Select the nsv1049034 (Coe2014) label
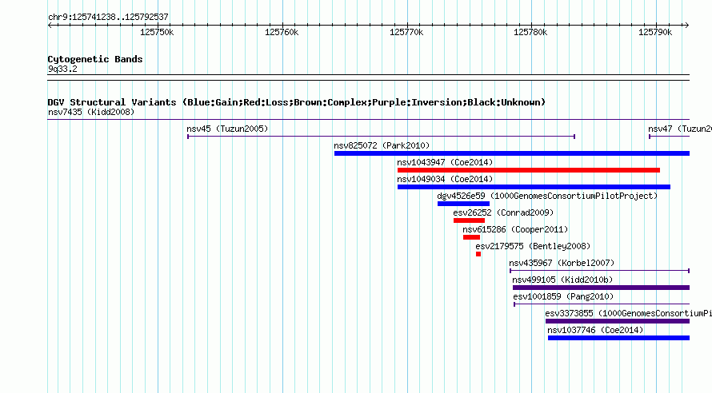The height and width of the screenshot is (393, 712). (x=445, y=179)
